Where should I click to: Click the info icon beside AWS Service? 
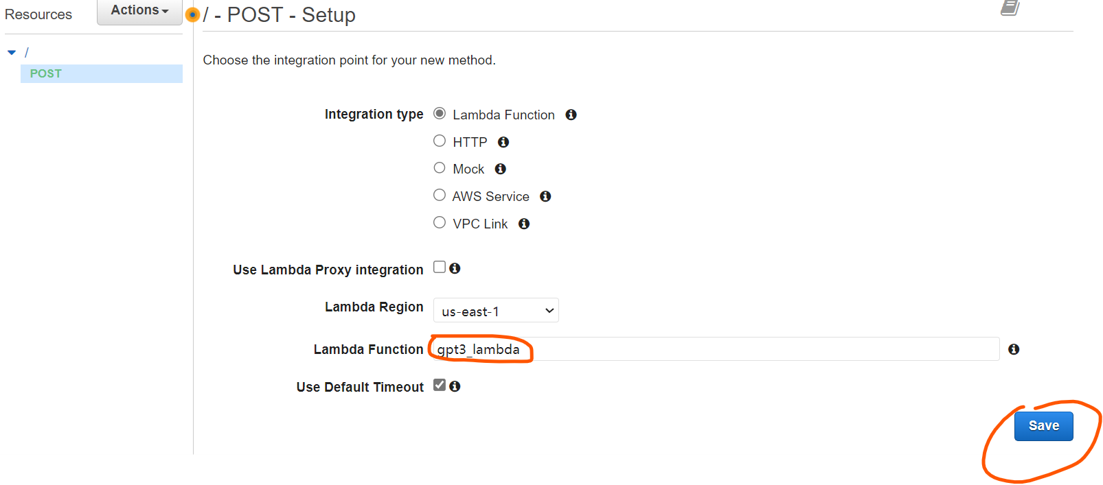click(x=545, y=196)
